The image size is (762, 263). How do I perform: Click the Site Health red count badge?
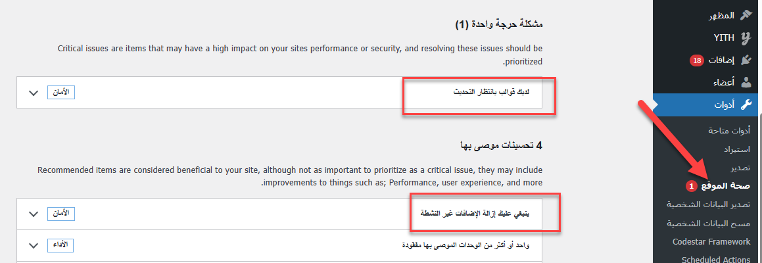(691, 186)
